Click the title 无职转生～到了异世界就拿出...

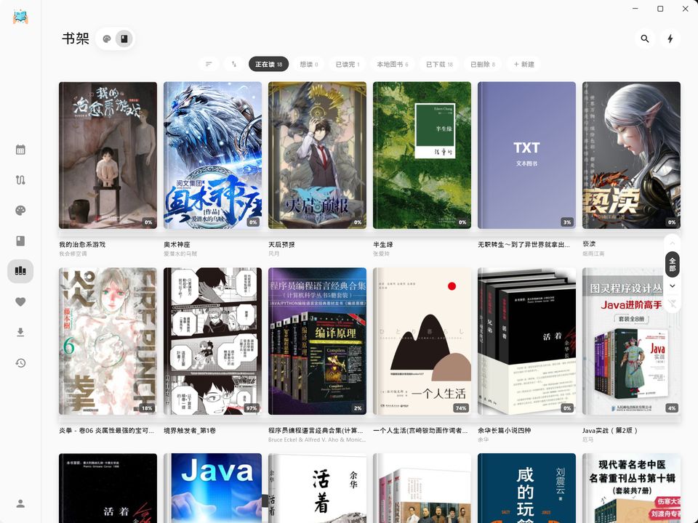[523, 244]
